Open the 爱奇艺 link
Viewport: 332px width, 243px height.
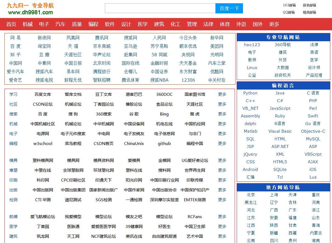[15, 80]
